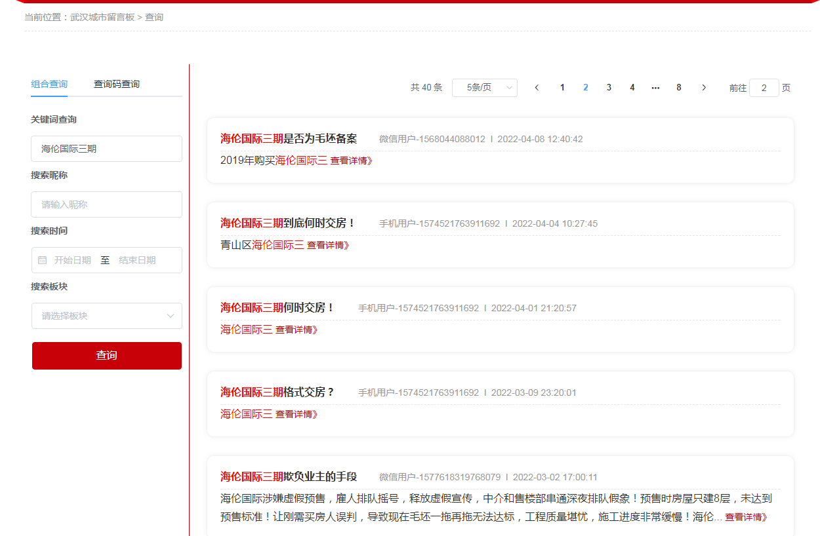Click the ellipsis to jump more pages
This screenshot has width=820, height=536.
[x=655, y=88]
